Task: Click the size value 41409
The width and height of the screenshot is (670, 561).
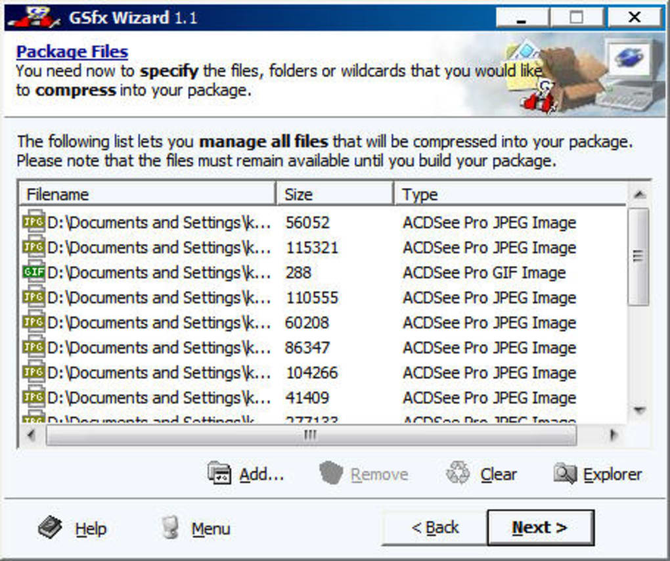Action: (x=307, y=397)
